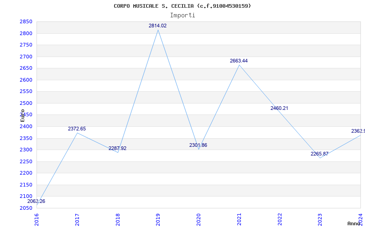Select the 2850 y-axis tick label
The height and width of the screenshot is (228, 365).
pyautogui.click(x=26, y=21)
